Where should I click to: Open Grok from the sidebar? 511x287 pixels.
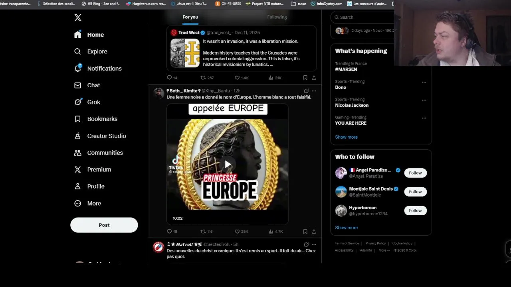pos(87,102)
